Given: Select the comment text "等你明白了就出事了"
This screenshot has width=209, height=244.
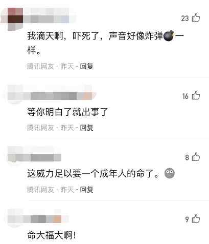Looking at the screenshot, I should pos(67,112).
